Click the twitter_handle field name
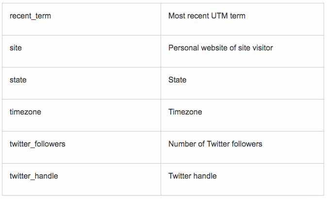The image size is (327, 199). point(33,176)
